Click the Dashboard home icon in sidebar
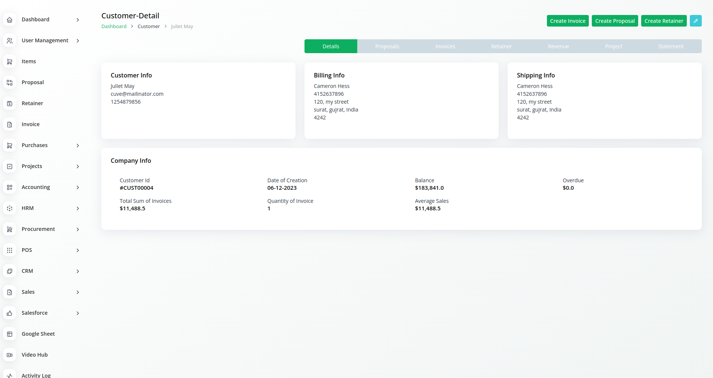 pyautogui.click(x=10, y=20)
